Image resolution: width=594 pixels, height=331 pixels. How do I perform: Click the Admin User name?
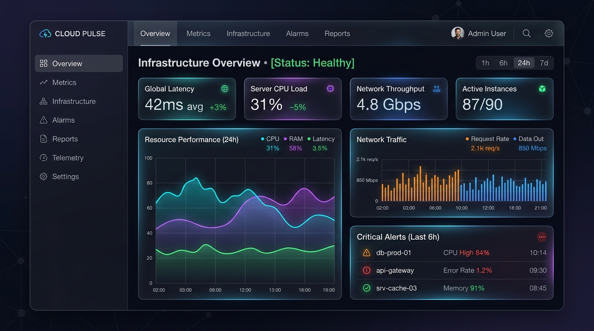(x=487, y=34)
